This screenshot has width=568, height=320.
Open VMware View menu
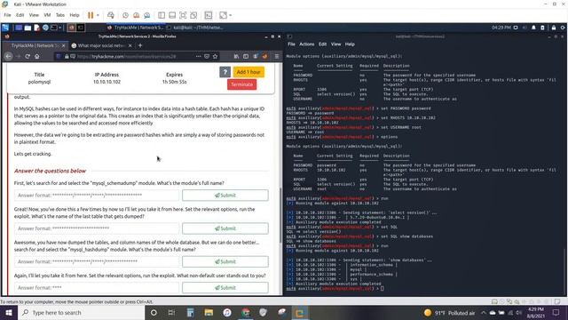[34, 15]
